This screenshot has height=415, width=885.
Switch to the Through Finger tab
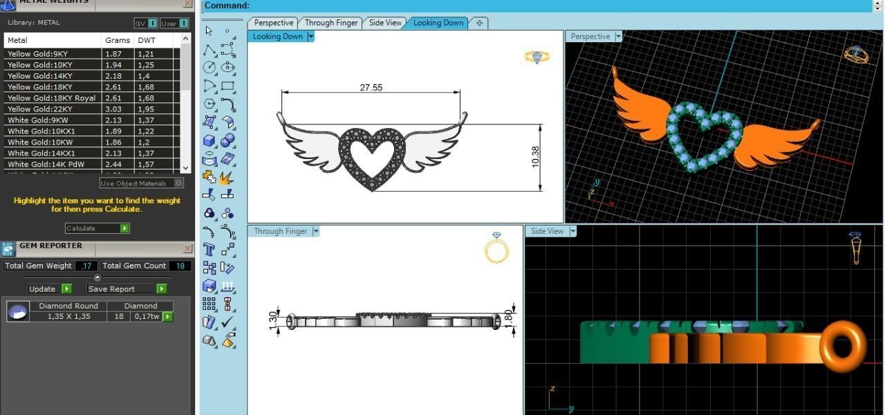[331, 23]
